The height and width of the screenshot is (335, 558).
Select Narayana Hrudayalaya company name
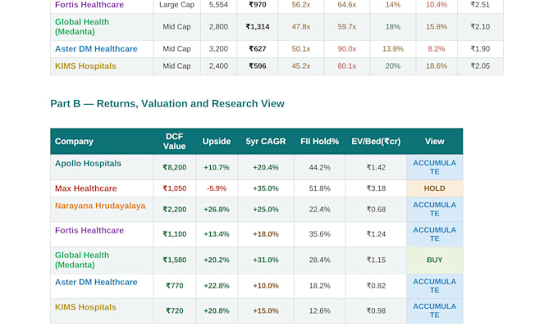pos(100,206)
